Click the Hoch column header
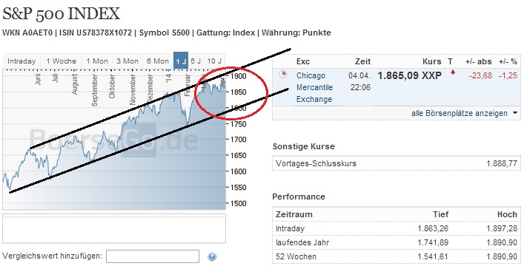 click(x=507, y=214)
